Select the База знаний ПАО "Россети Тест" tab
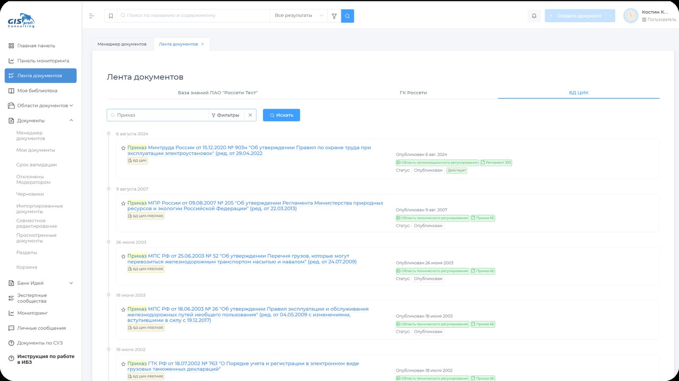 click(x=218, y=93)
